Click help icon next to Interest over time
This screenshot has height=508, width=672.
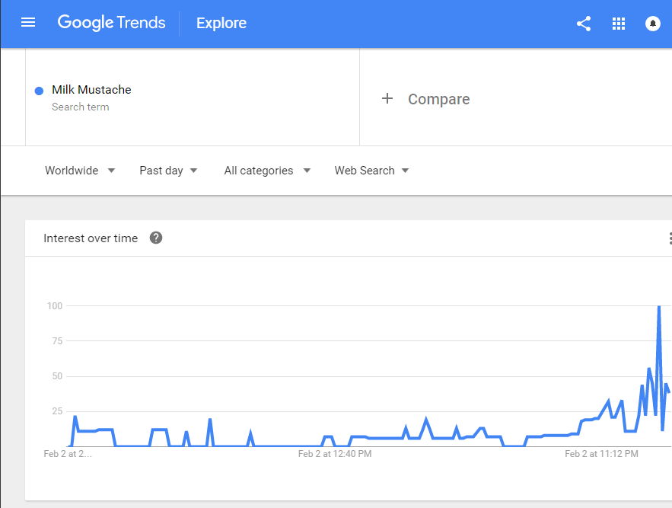pyautogui.click(x=156, y=238)
